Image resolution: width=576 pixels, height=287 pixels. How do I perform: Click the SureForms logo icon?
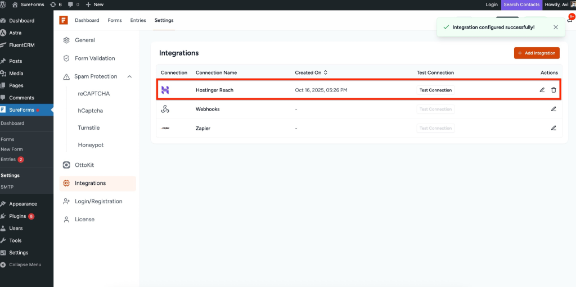[64, 20]
